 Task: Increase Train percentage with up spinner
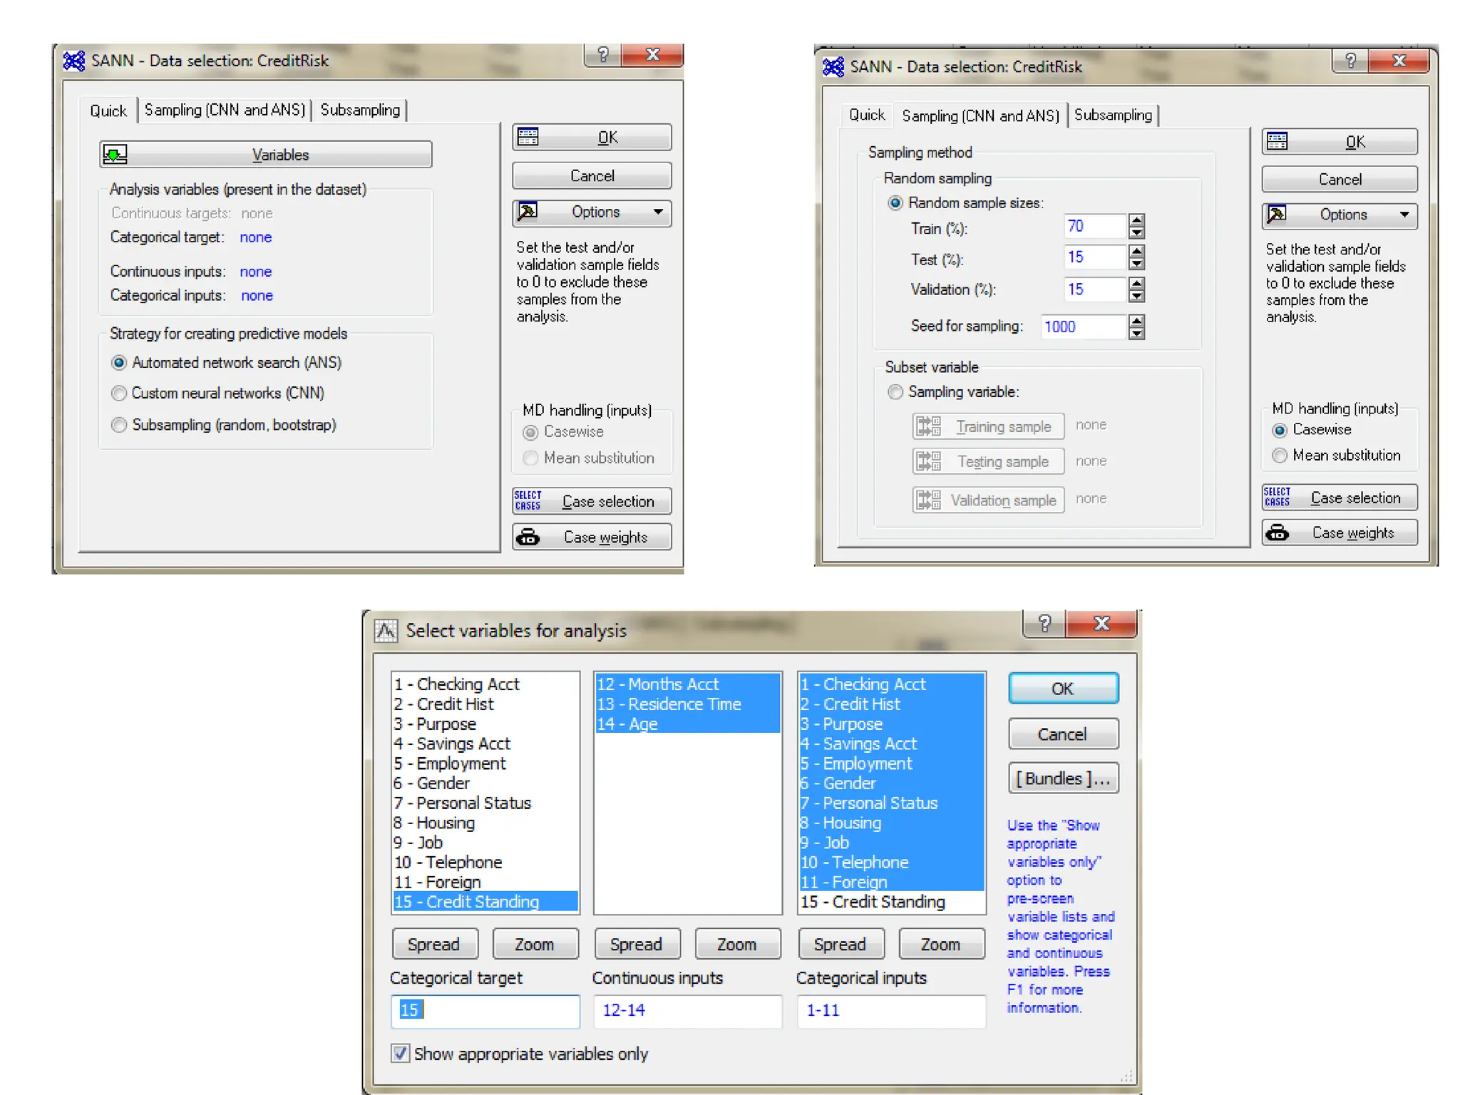(1137, 220)
